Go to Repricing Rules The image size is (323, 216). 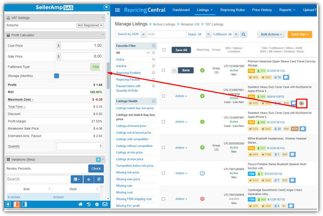232,10
